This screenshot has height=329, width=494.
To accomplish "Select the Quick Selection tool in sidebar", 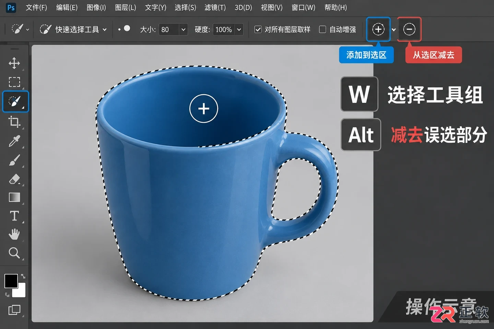I will click(x=15, y=101).
